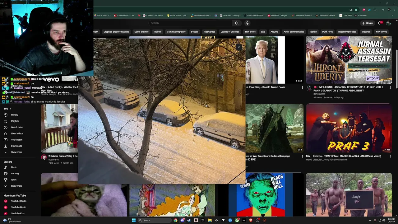The height and width of the screenshot is (224, 398).
Task: Open the Picker Wheel bookmark
Action: 177,15
